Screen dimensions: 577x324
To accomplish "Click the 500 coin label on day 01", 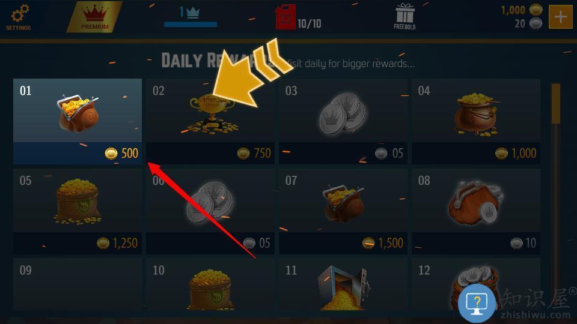I will [121, 153].
